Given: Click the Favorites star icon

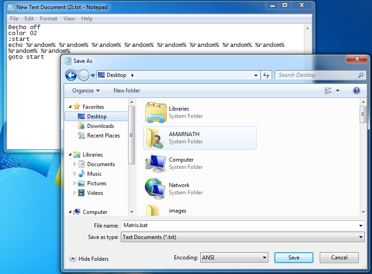Looking at the screenshot, I should pos(77,107).
